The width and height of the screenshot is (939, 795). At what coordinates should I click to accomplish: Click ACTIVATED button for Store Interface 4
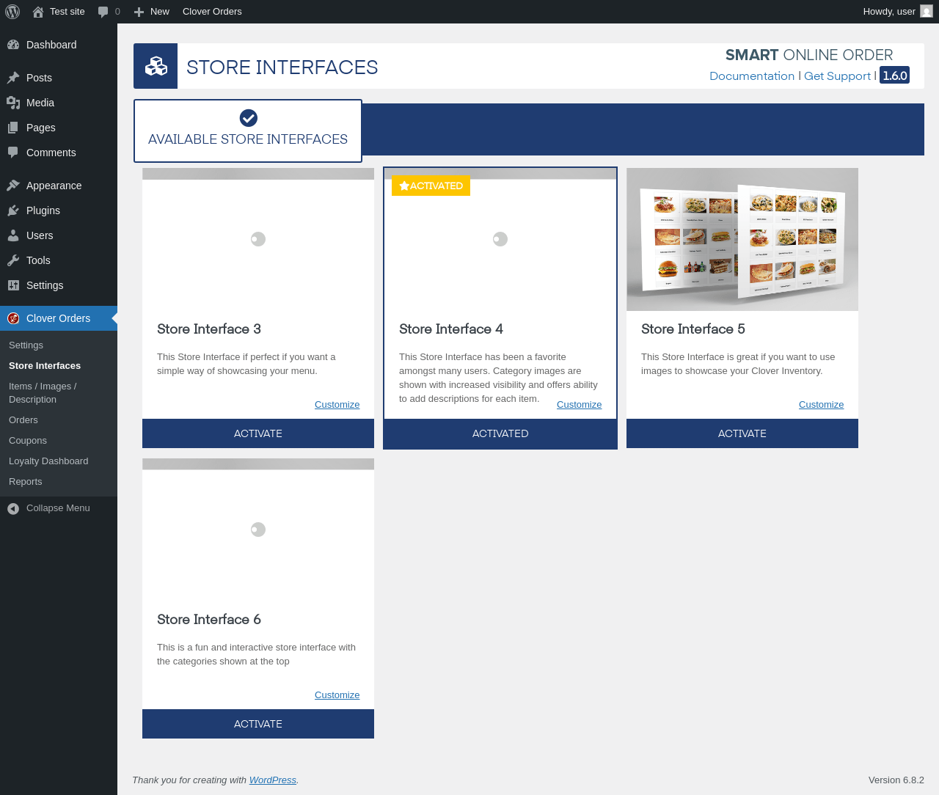pyautogui.click(x=500, y=433)
